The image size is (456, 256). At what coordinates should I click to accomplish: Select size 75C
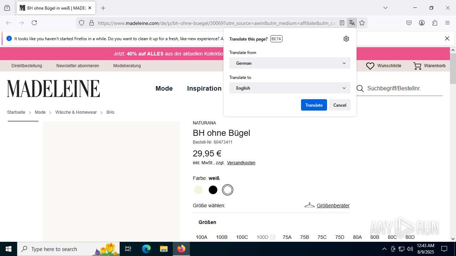tap(322, 237)
